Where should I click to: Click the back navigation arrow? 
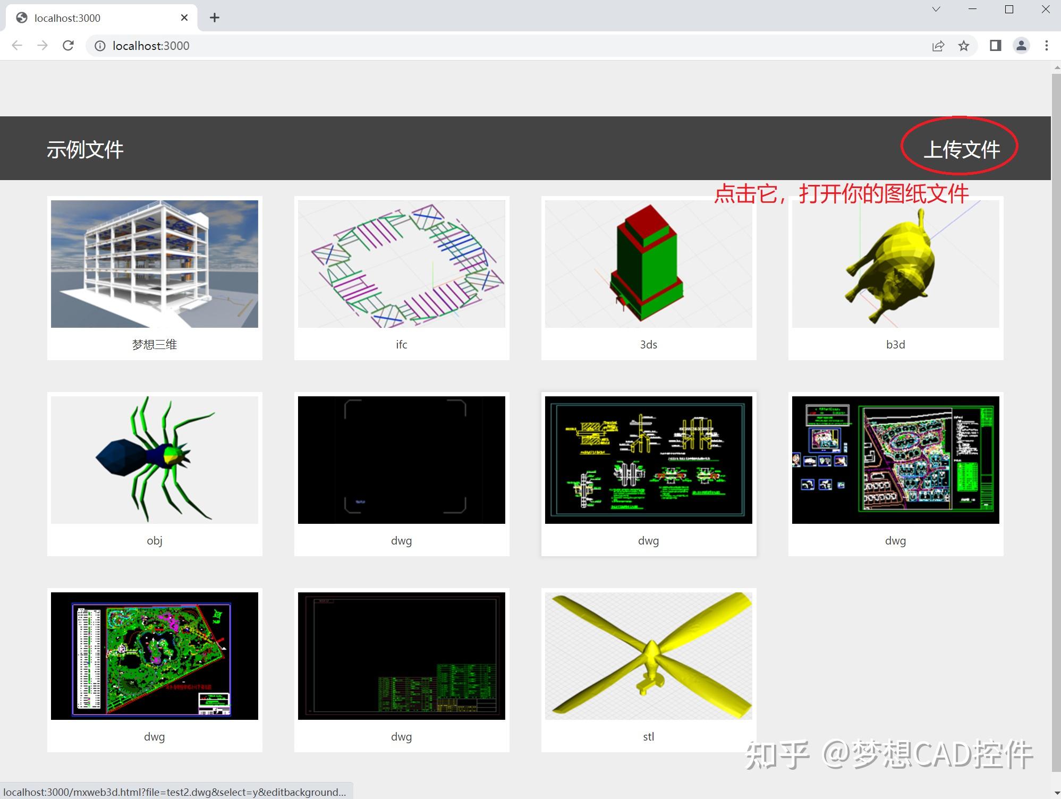[16, 46]
